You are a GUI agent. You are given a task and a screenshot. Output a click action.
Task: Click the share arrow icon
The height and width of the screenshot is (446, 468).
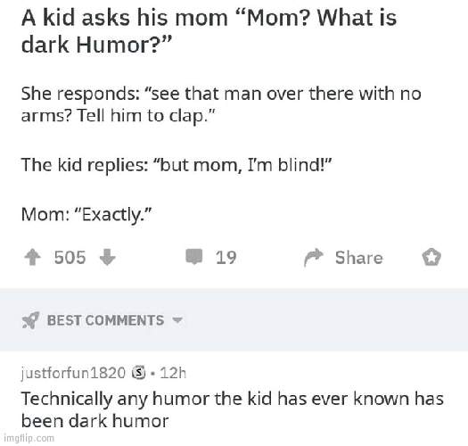(314, 258)
